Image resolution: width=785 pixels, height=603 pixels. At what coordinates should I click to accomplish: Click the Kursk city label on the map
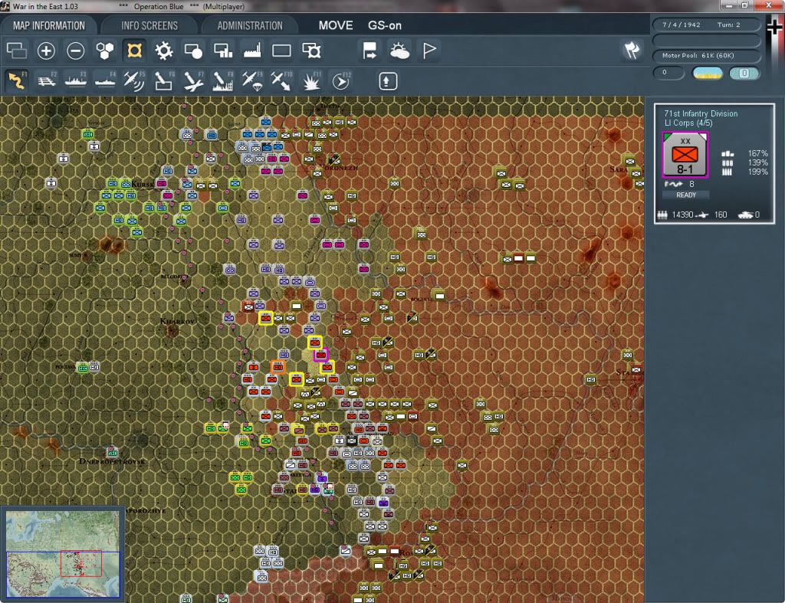click(143, 184)
